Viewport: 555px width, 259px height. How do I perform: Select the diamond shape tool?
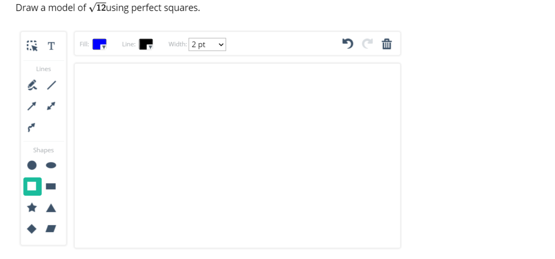(x=32, y=229)
